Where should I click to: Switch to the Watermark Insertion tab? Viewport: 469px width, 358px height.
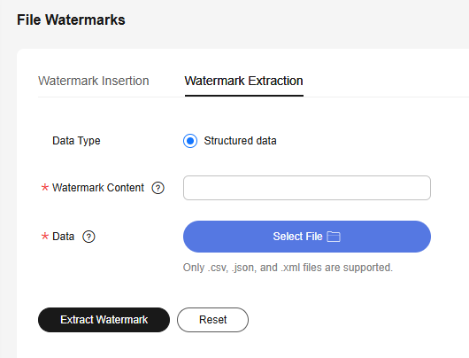93,81
